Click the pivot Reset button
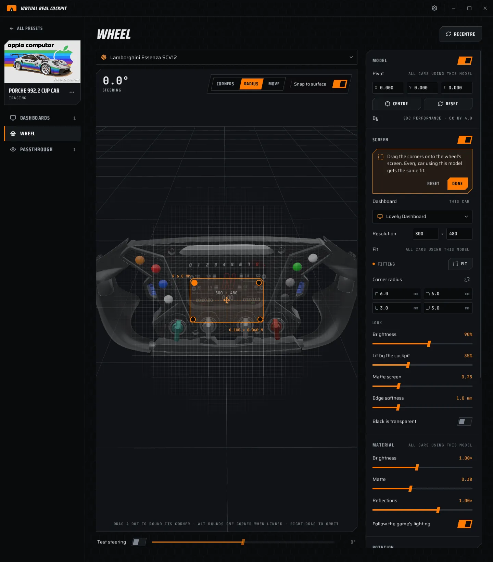This screenshot has height=562, width=493. 448,104
